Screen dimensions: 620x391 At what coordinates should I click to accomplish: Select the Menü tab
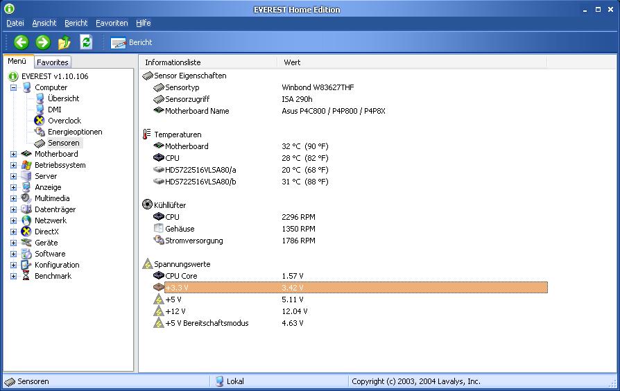[x=17, y=61]
